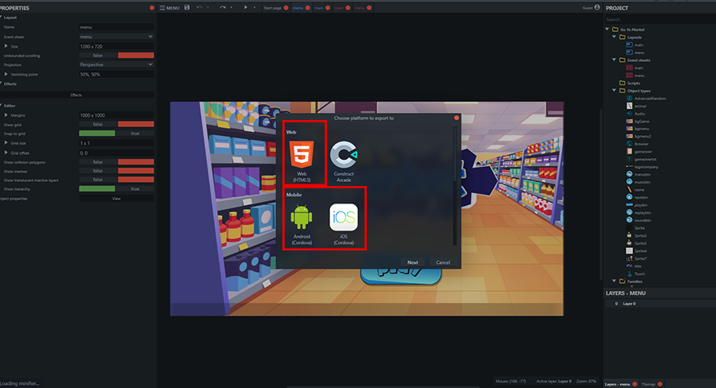Expand the Families folder
Image resolution: width=716 pixels, height=388 pixels.
point(614,281)
